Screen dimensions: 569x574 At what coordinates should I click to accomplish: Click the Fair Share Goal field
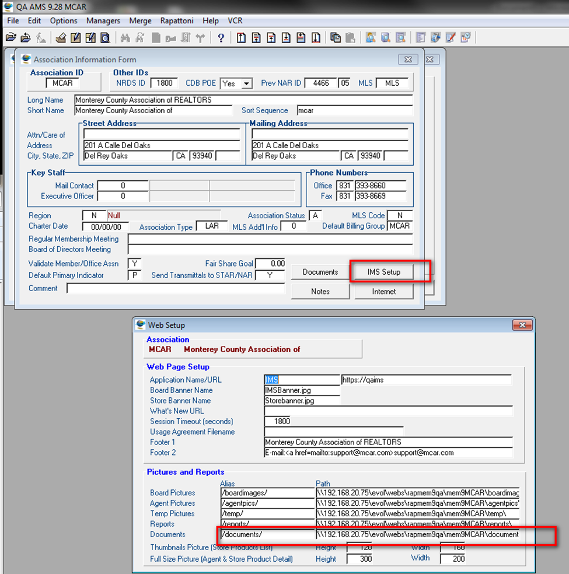(x=270, y=264)
